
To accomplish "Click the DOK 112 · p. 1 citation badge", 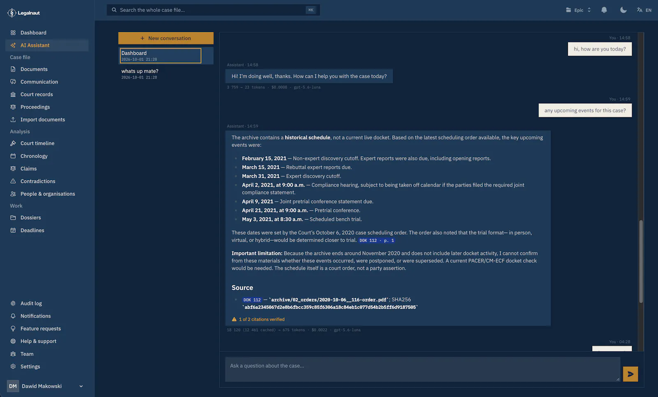I will click(x=377, y=240).
